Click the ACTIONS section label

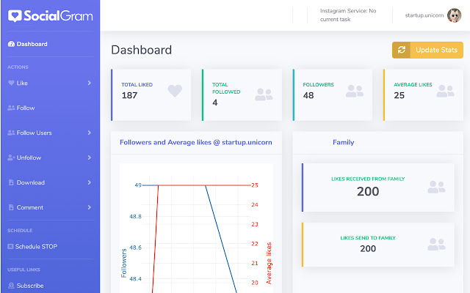pyautogui.click(x=18, y=67)
